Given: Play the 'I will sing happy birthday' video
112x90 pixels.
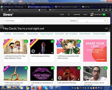Looking at the screenshot, I should tap(33, 51).
